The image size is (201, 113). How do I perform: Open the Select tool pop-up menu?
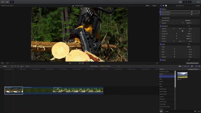click(x=28, y=66)
